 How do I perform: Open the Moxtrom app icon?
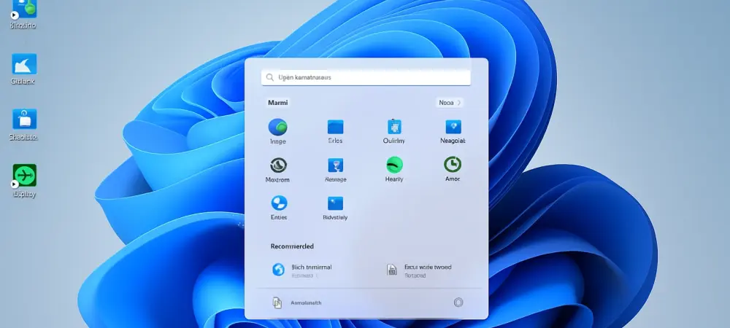tap(278, 165)
